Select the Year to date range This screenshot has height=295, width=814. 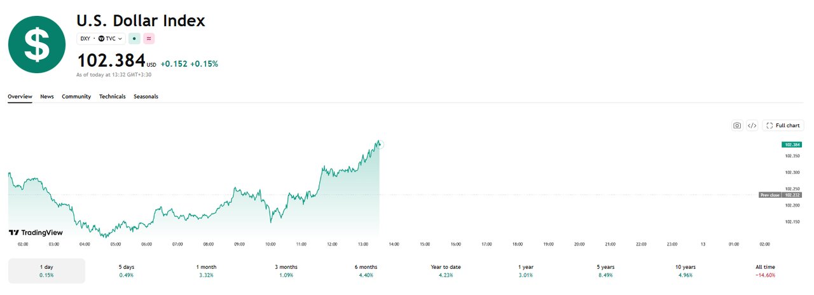pos(445,271)
